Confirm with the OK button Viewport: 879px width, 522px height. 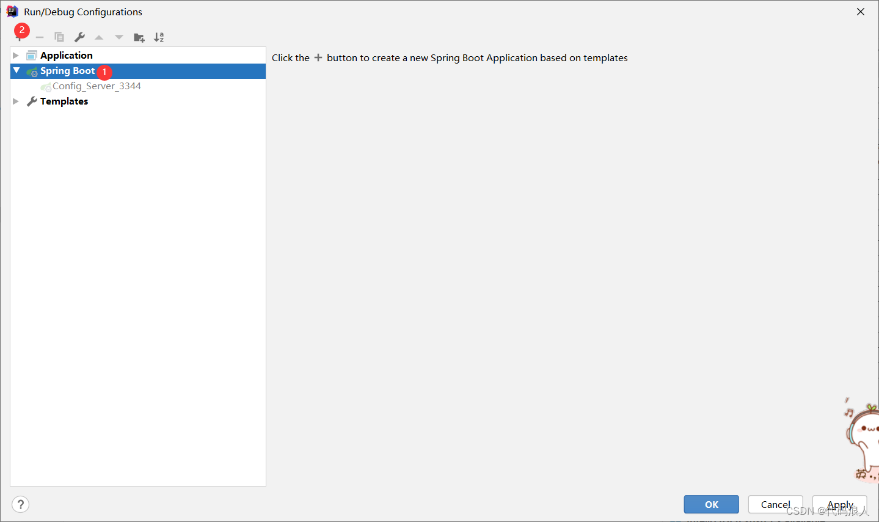712,504
